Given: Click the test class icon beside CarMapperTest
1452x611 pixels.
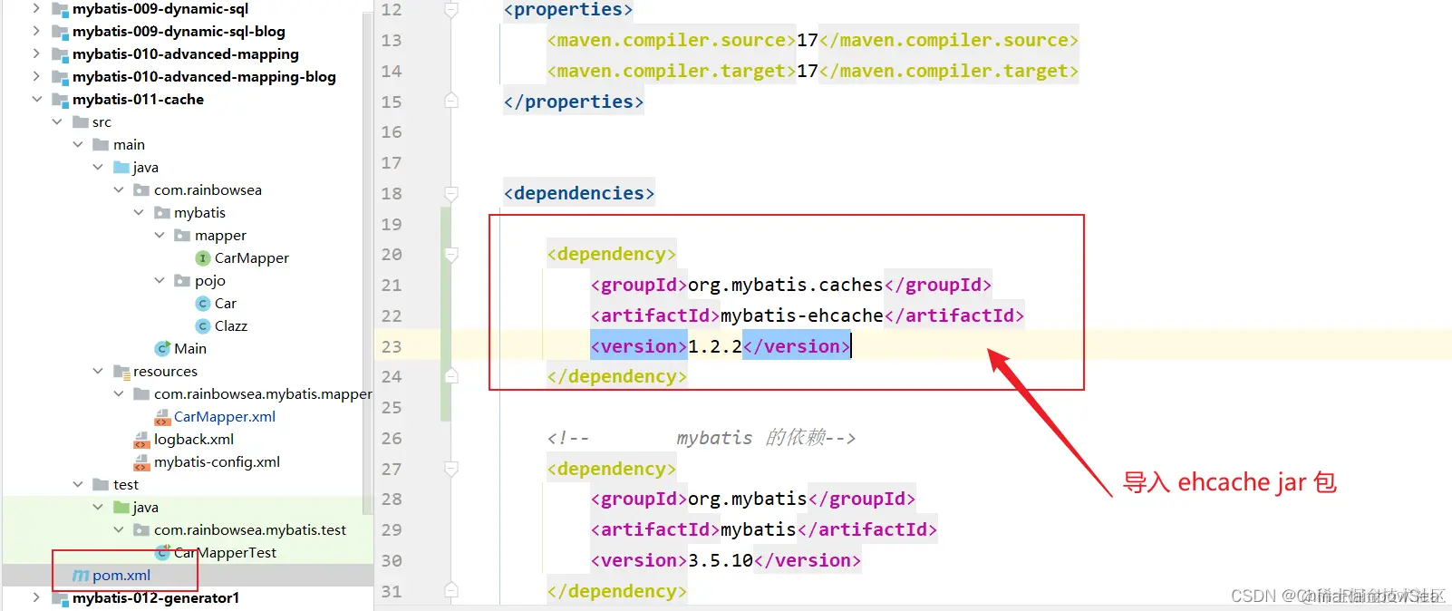Looking at the screenshot, I should point(163,553).
